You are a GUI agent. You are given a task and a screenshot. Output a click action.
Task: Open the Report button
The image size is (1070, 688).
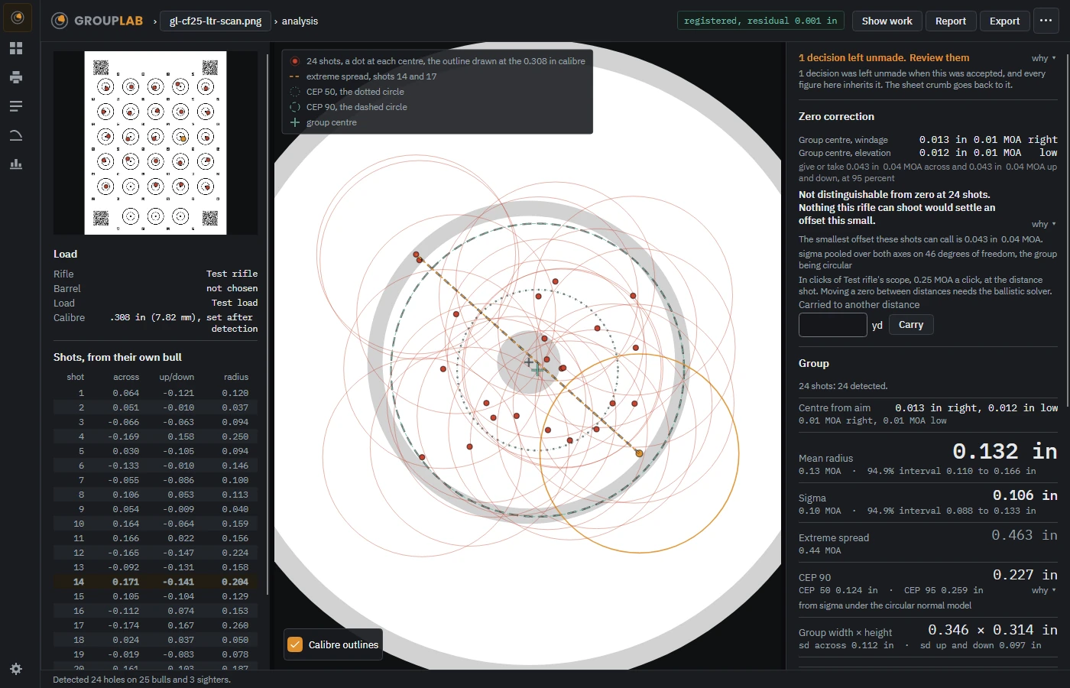(x=951, y=21)
